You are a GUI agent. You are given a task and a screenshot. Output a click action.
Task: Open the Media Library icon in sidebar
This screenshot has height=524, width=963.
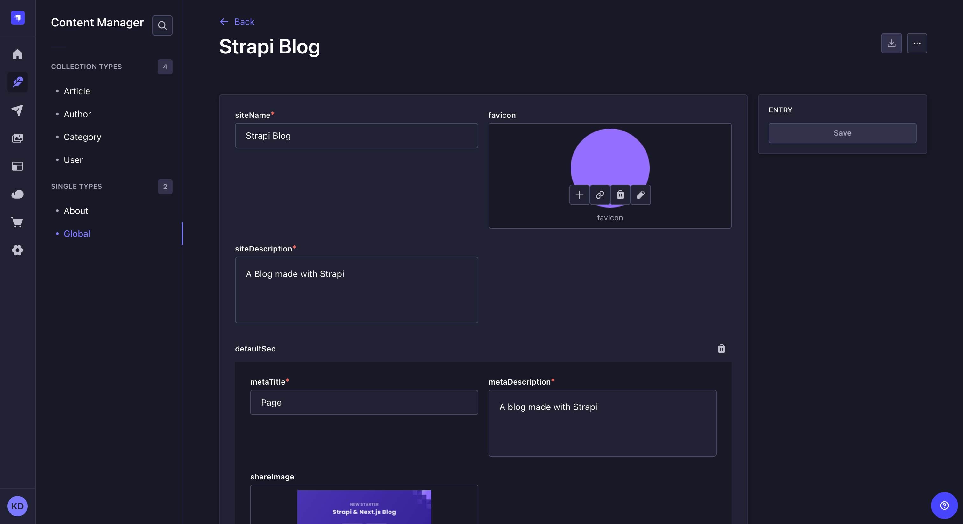17,138
